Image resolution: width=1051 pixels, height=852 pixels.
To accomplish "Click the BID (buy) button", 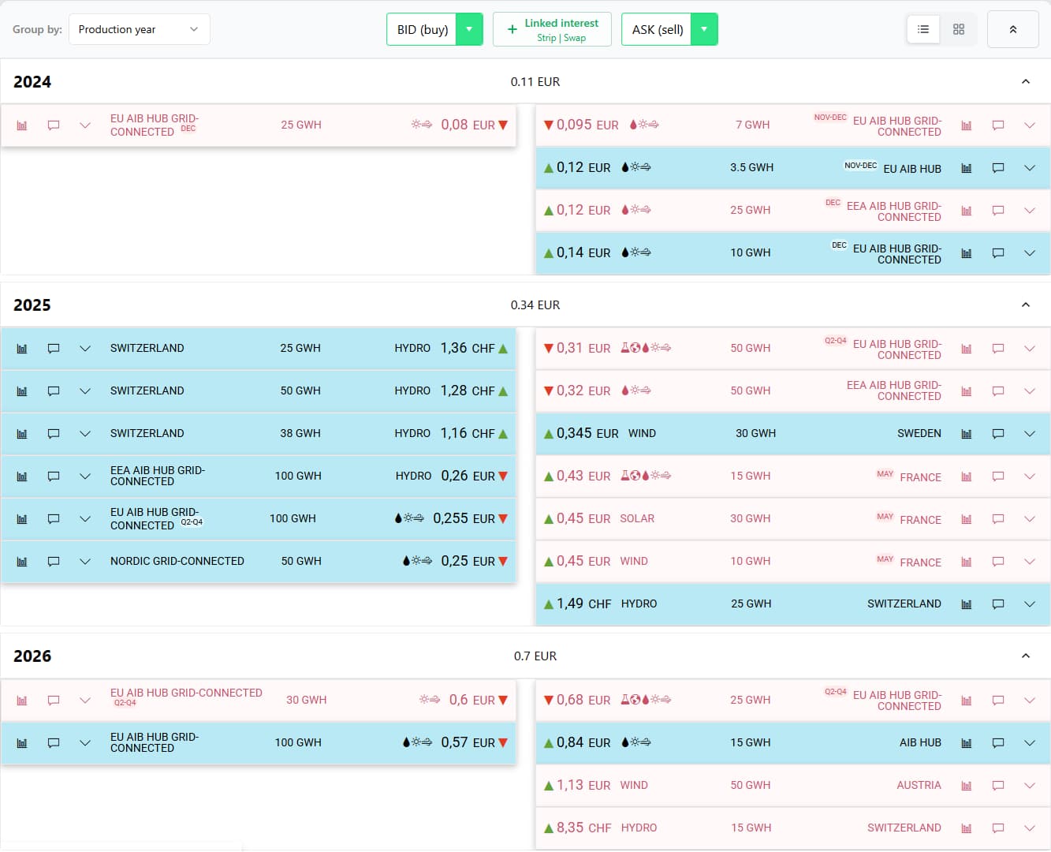I will (422, 28).
